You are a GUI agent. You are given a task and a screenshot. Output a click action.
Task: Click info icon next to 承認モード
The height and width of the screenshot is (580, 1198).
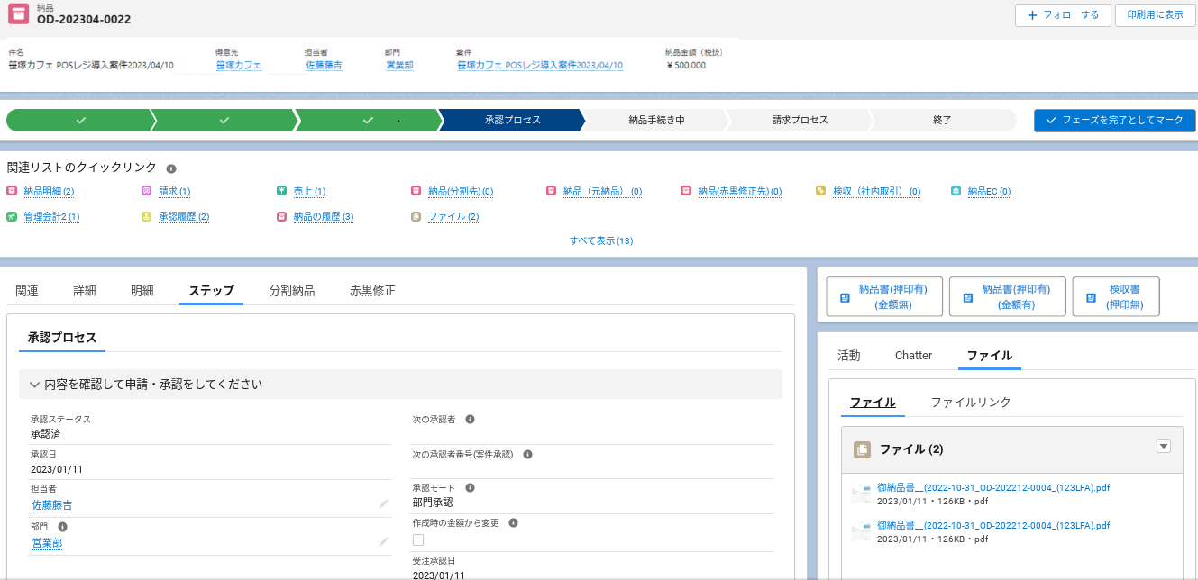[470, 488]
